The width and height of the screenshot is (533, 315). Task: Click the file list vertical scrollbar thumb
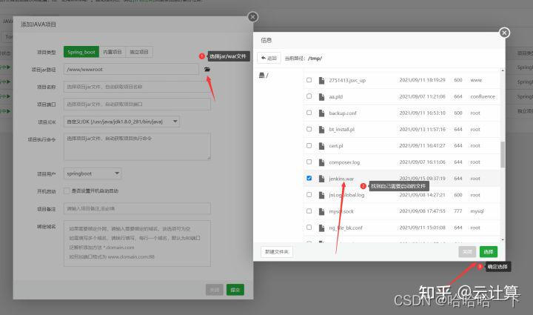click(x=503, y=154)
